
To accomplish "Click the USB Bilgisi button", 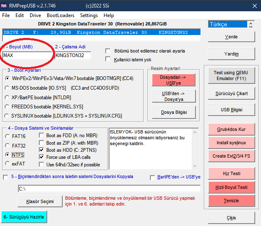I will pos(231,110).
